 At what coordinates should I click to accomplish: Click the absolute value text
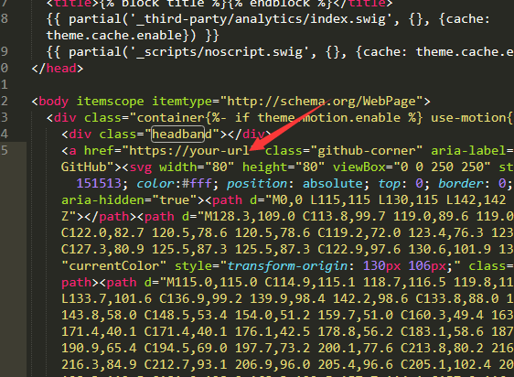[333, 183]
